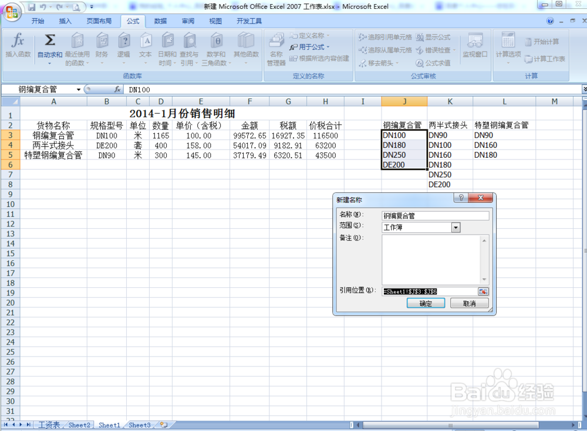Viewport: 587px width, 431px height.
Task: Open the Financial functions icon
Action: [102, 40]
